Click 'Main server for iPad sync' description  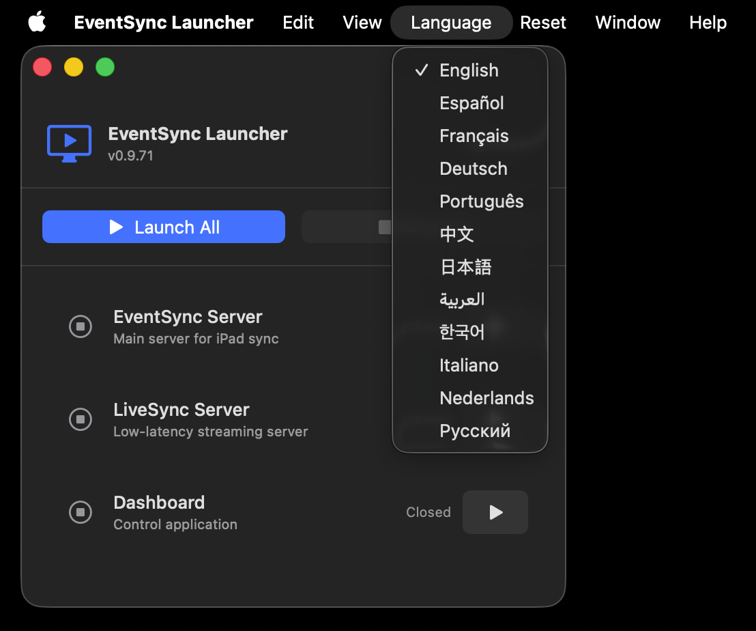coord(197,339)
